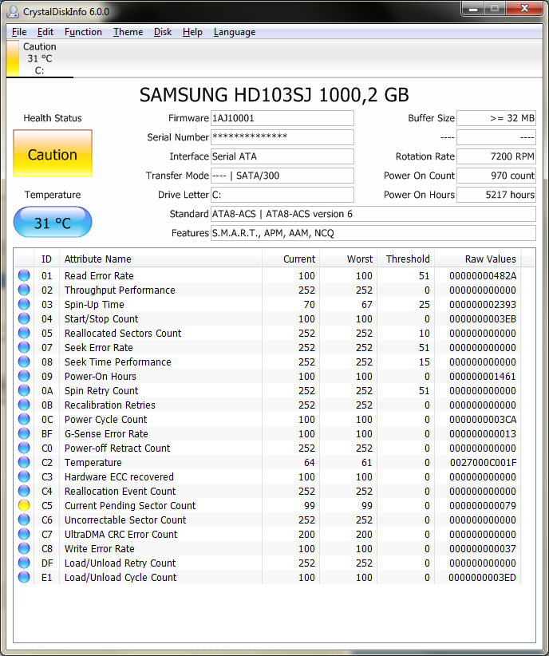Click the blue status icon for Uncorrectable Sector Count
Image resolution: width=549 pixels, height=656 pixels.
coord(24,520)
